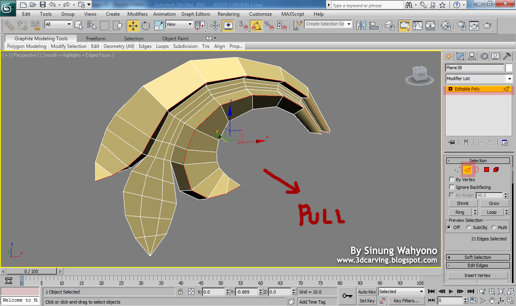516x306 pixels.
Task: Play the animation
Action: point(451,292)
